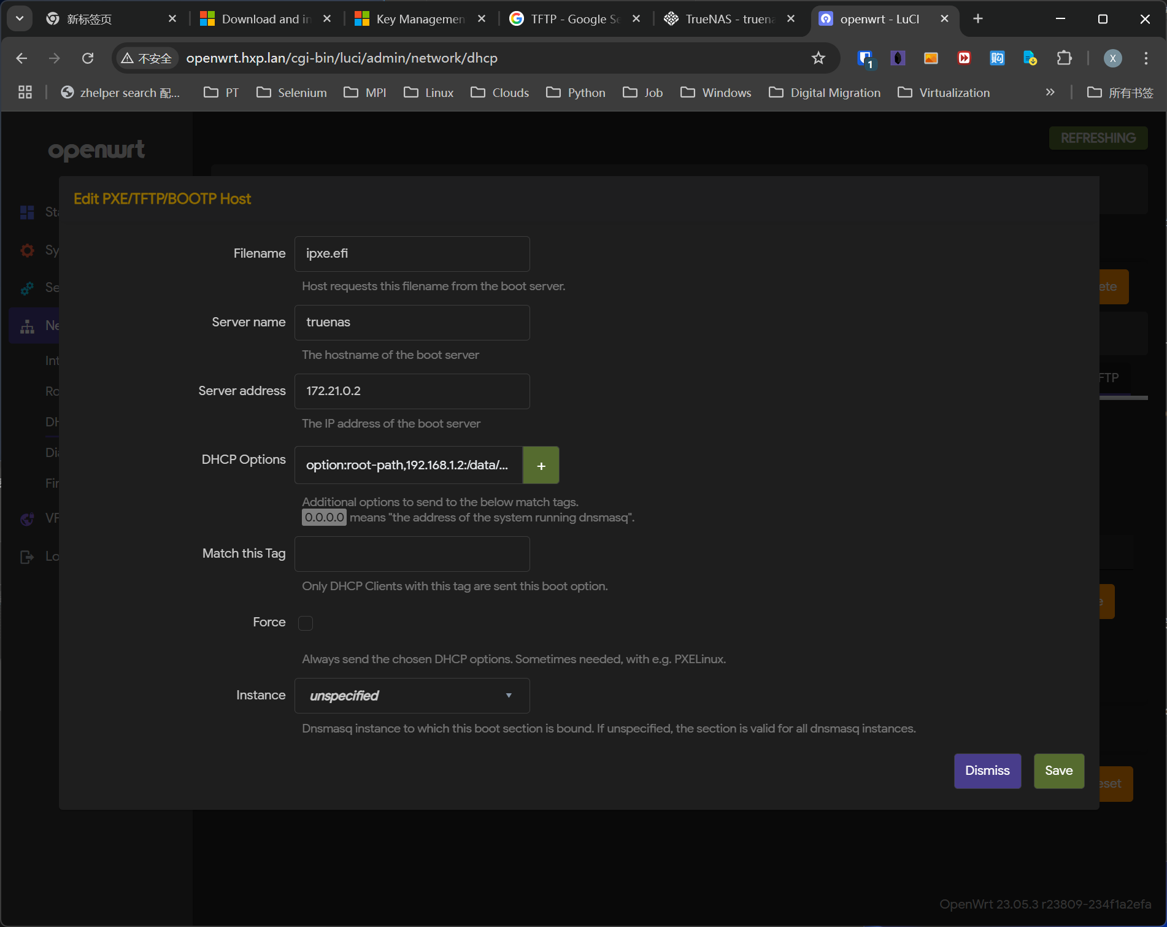Viewport: 1167px width, 927px height.
Task: Open the Linux bookmarks folder
Action: point(429,93)
